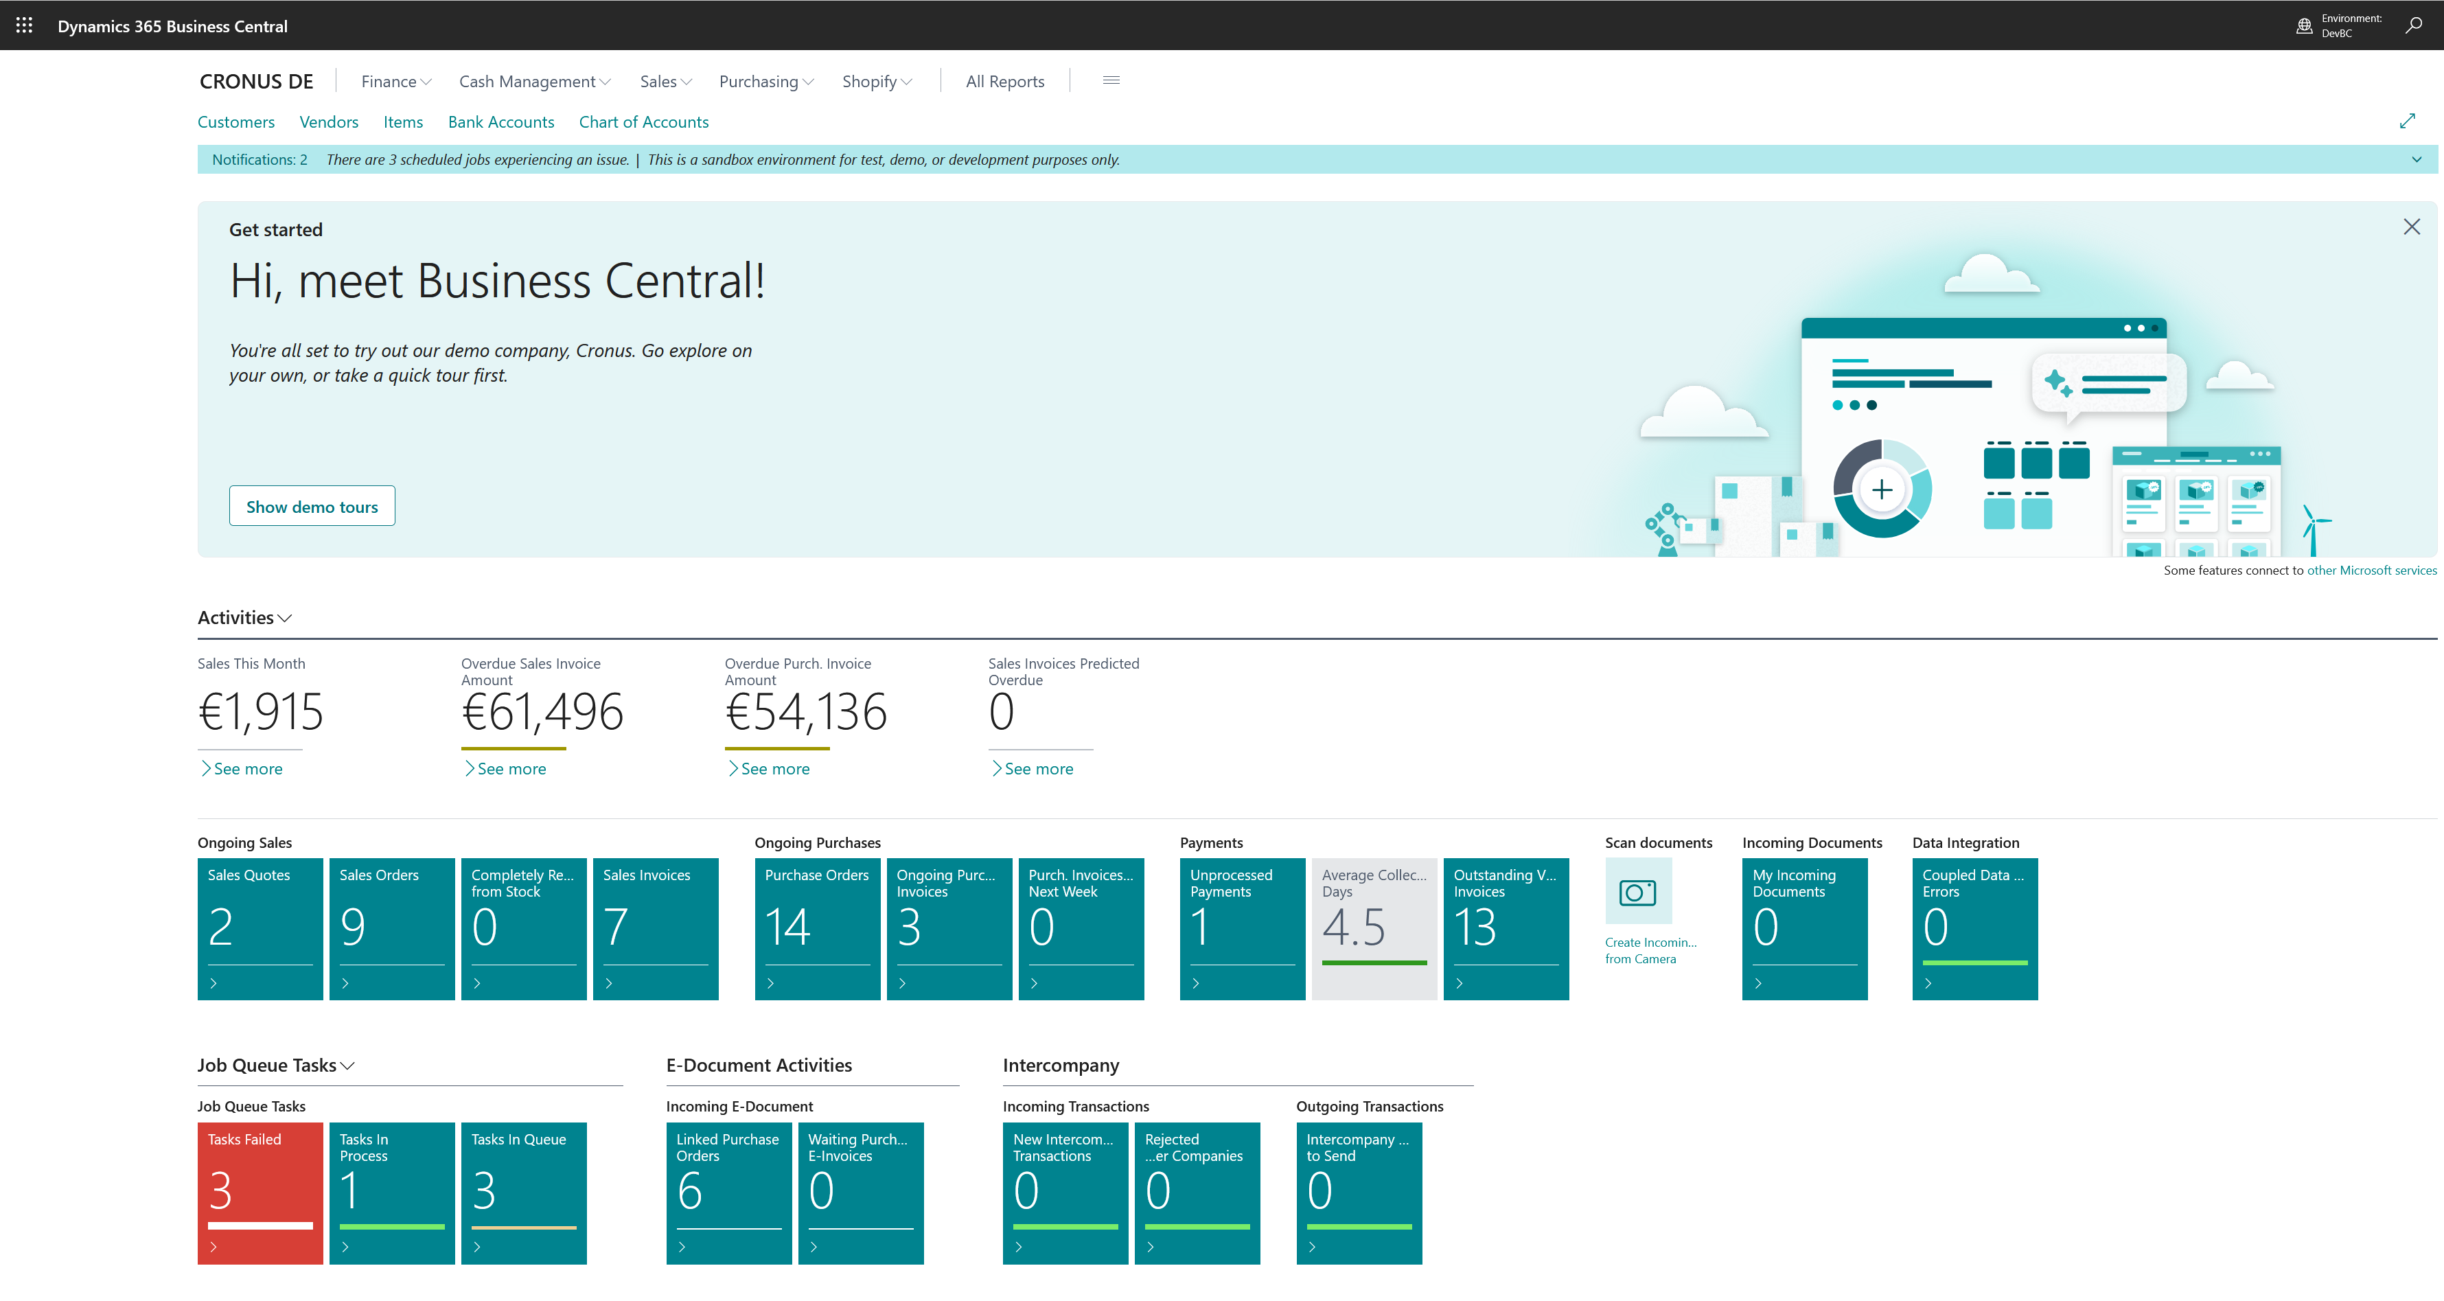Viewport: 2444px width, 1301px height.
Task: Click See more under Sales Invoices Predicted Overdue
Action: (x=1033, y=769)
